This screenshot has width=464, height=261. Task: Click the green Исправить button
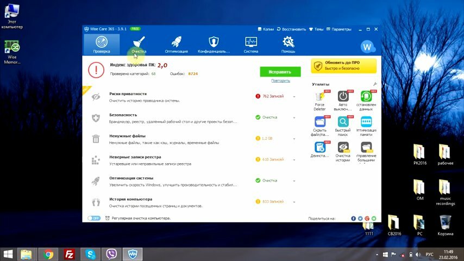[280, 72]
